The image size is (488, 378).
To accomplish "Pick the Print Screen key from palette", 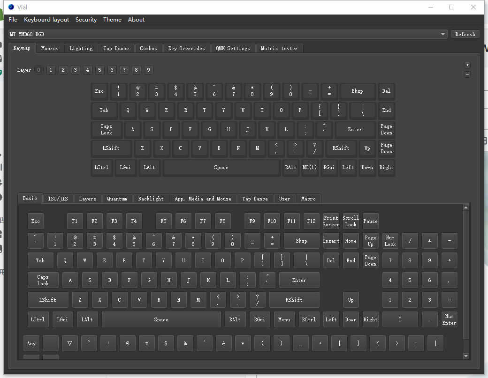I will coord(331,221).
